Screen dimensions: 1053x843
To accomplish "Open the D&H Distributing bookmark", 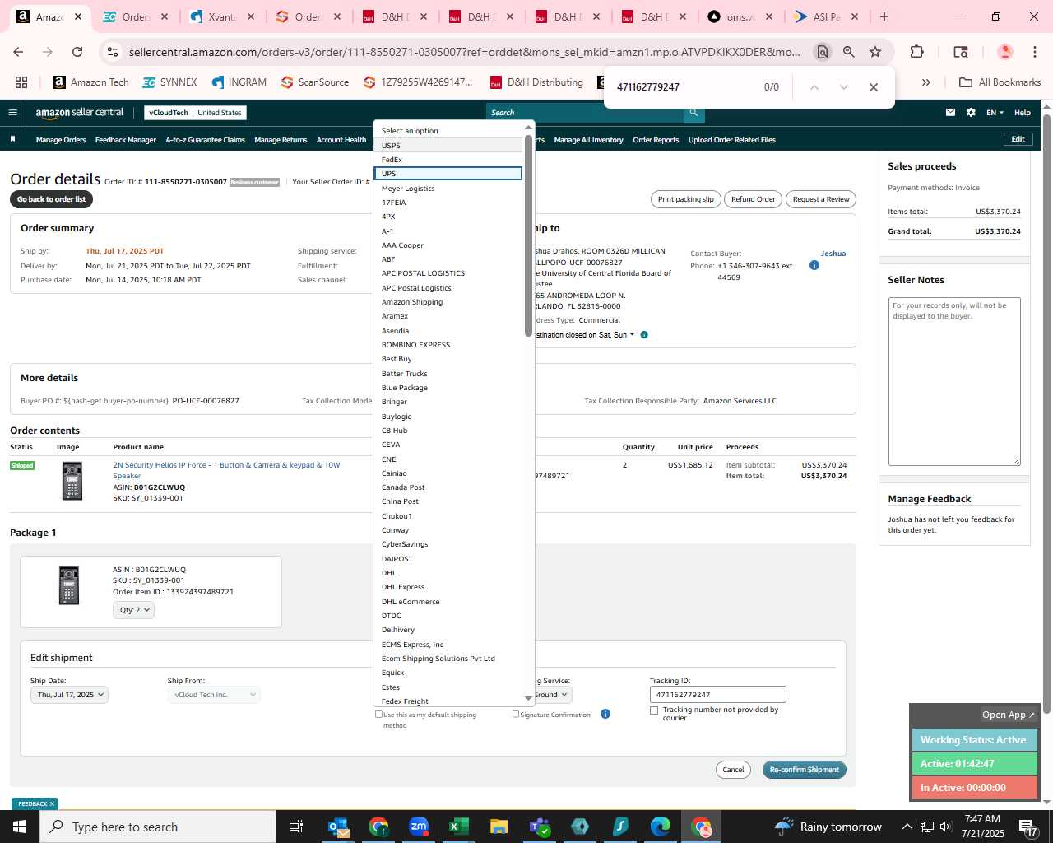I will [536, 82].
